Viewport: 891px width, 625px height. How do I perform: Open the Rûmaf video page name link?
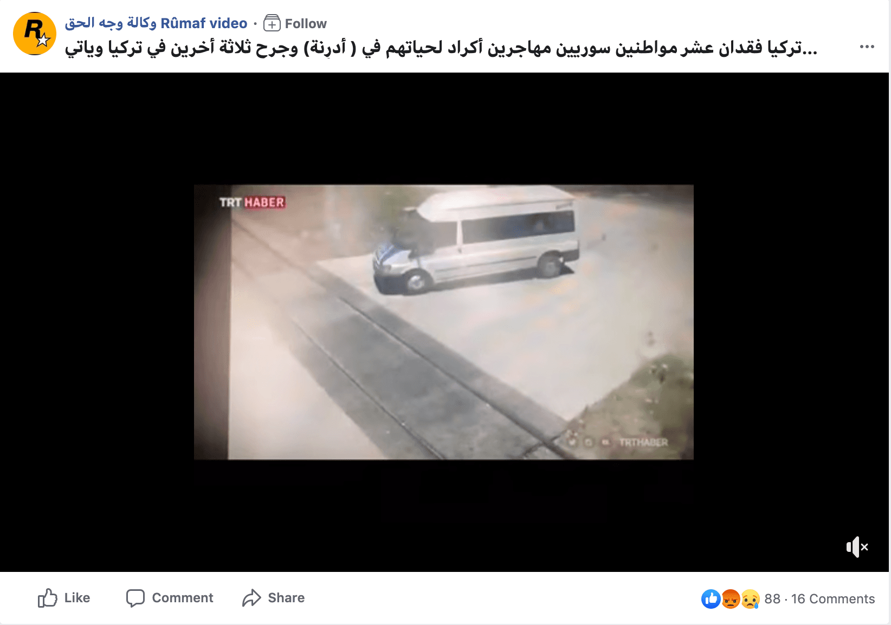tap(156, 23)
